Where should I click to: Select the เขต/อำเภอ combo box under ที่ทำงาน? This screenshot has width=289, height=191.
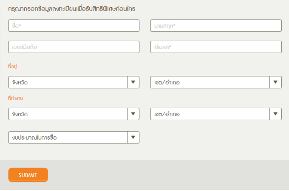pyautogui.click(x=210, y=114)
